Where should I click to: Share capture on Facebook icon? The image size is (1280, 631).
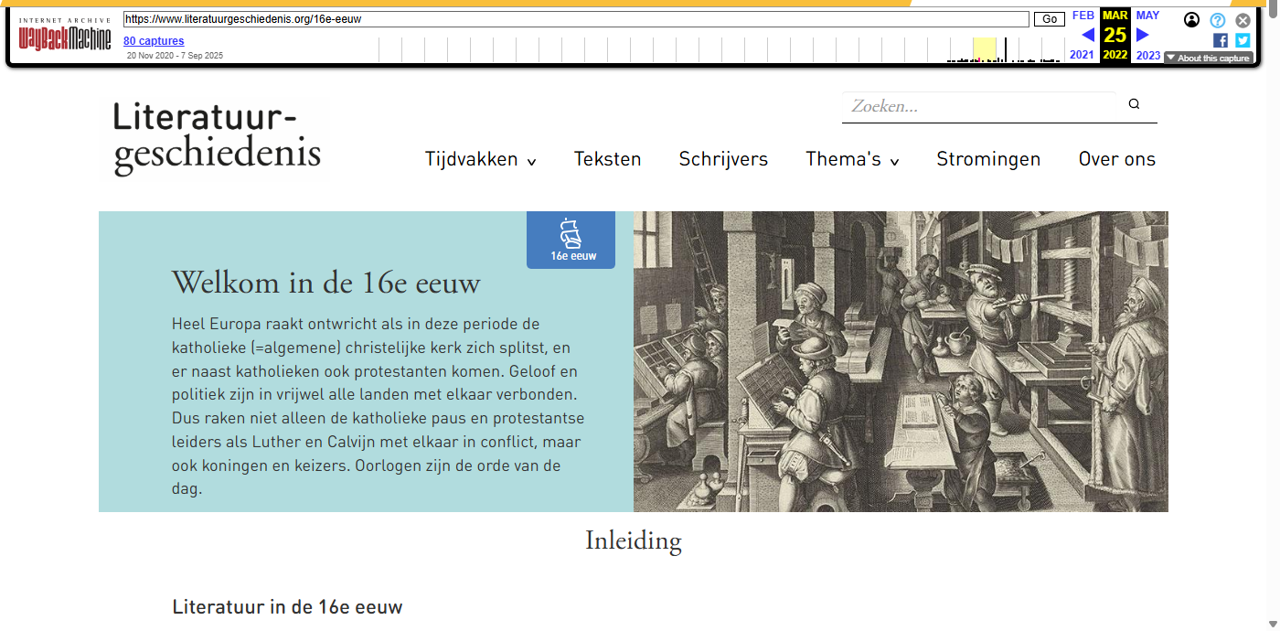coord(1221,40)
